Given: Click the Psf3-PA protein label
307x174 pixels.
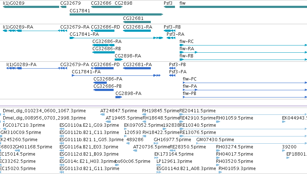Looking at the screenshot, I should (177, 72).
